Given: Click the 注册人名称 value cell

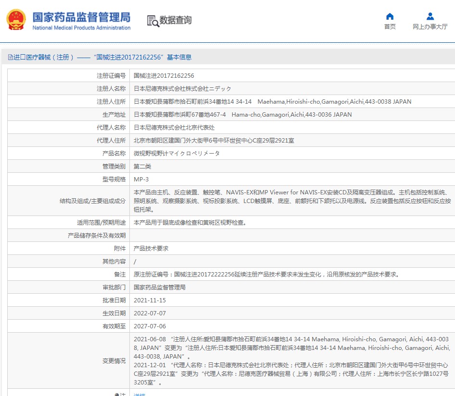Looking at the screenshot, I should click(182, 89).
